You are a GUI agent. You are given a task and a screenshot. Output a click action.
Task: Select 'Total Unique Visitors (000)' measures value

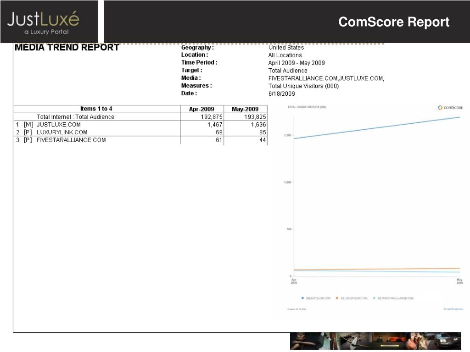(303, 86)
